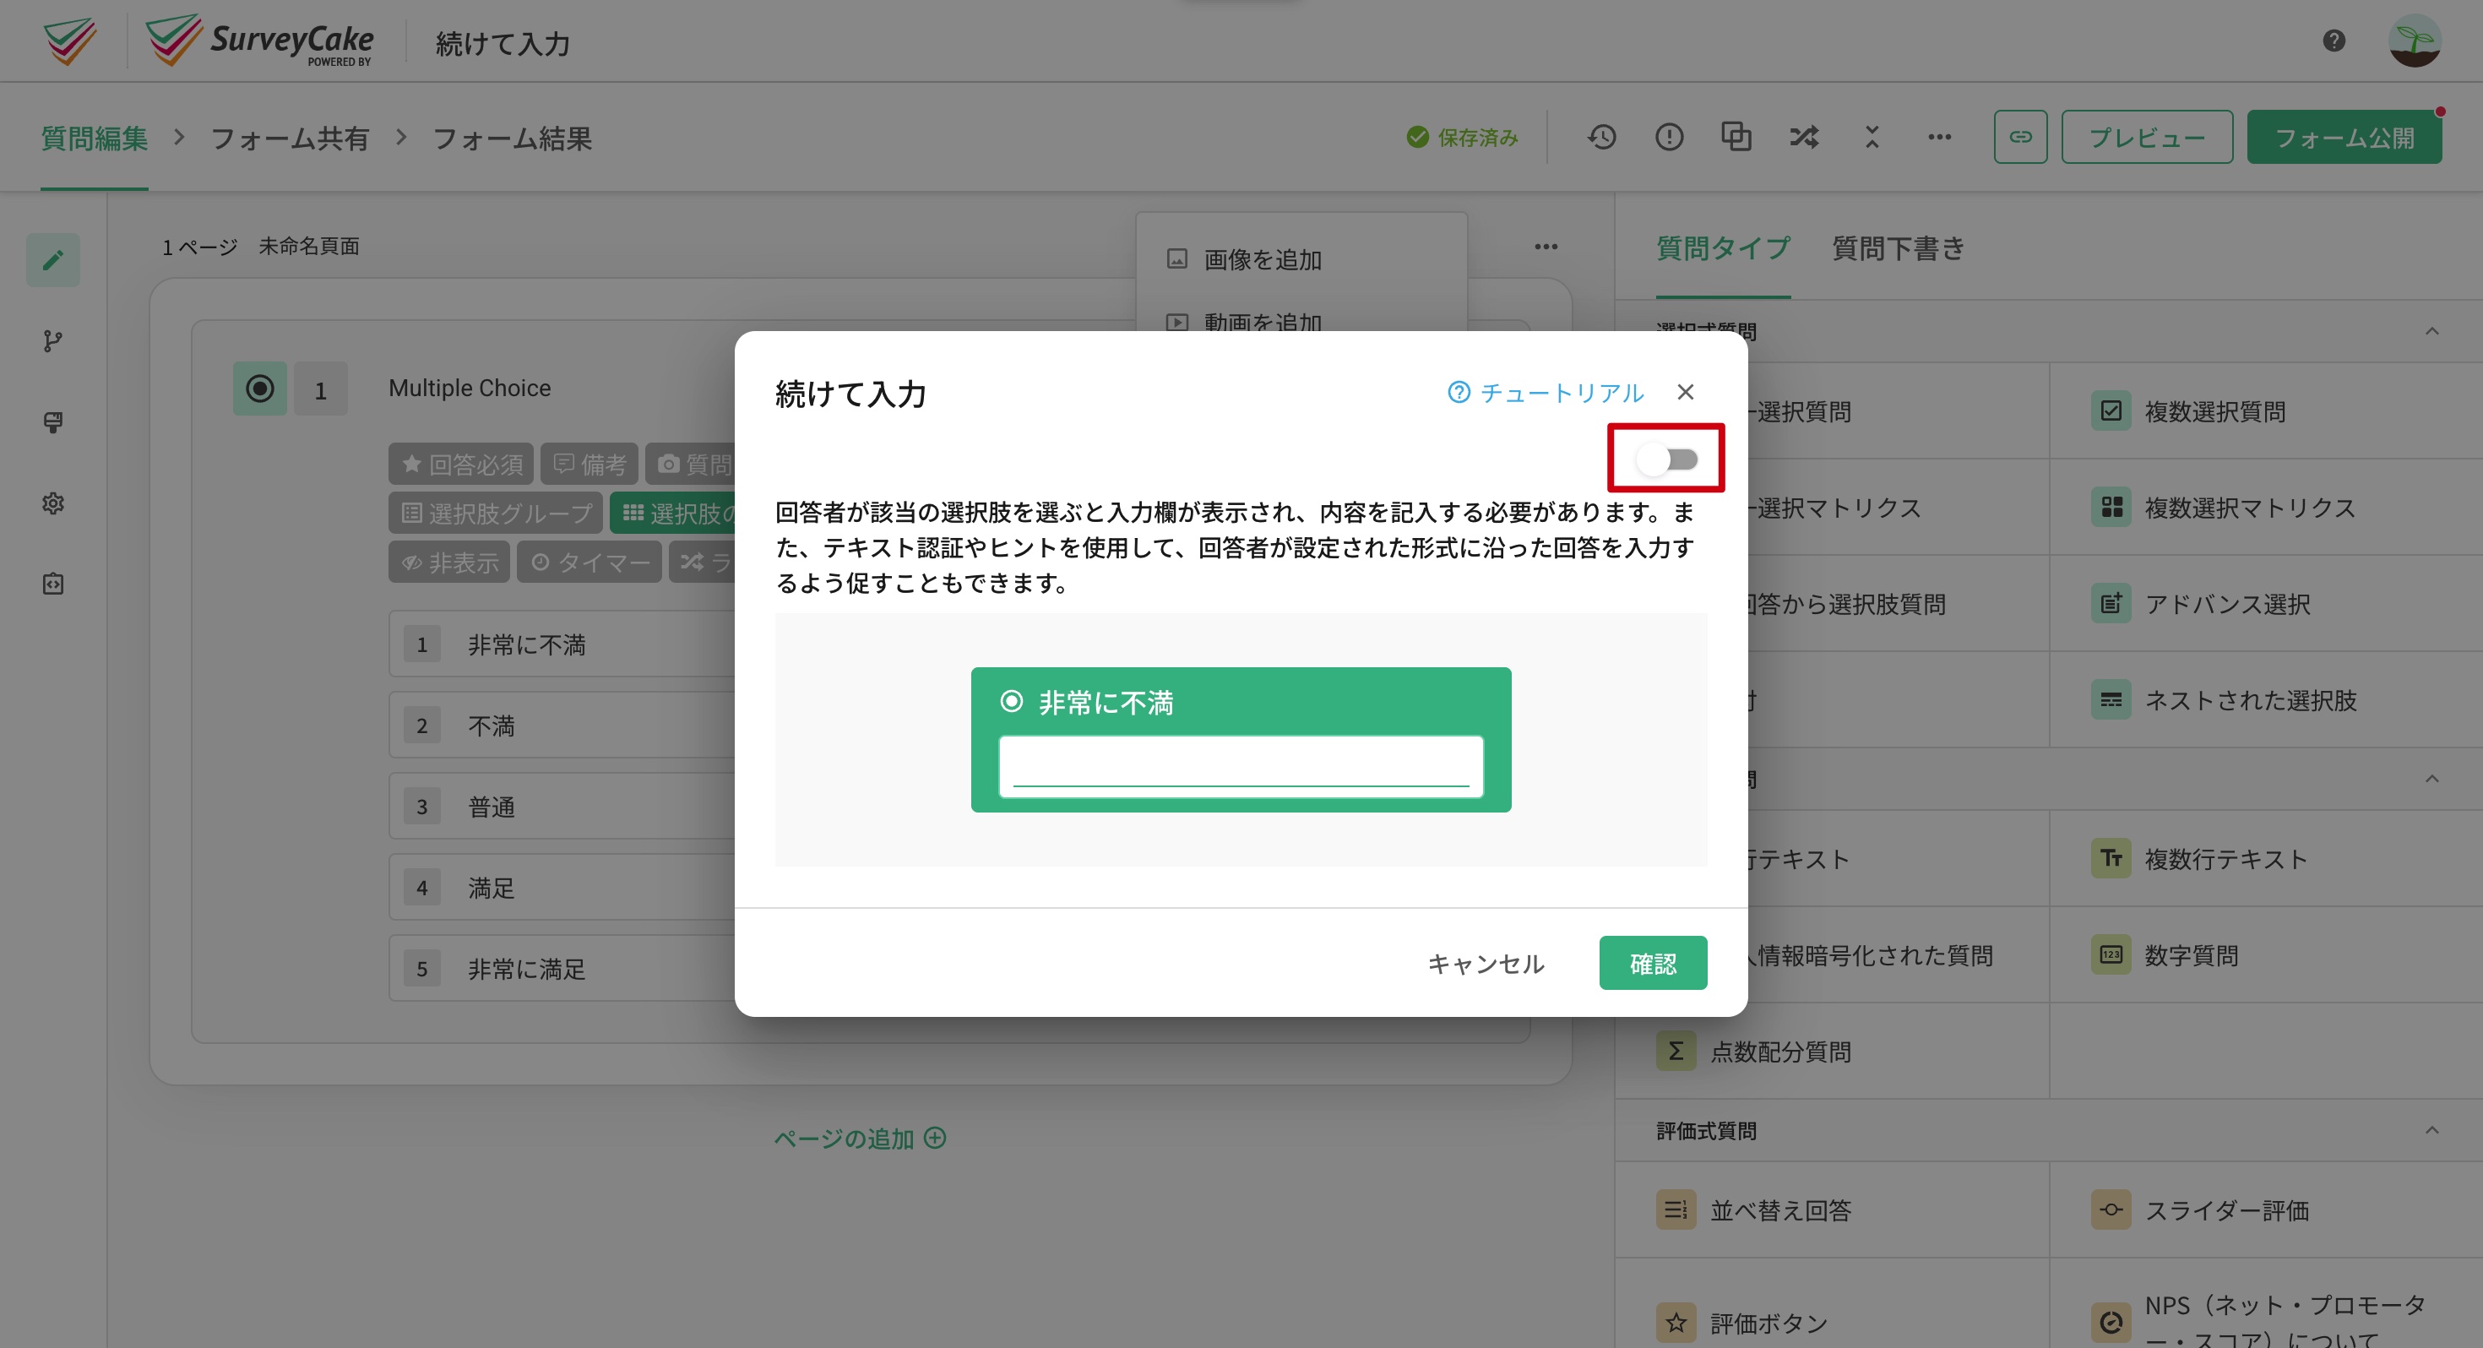Collapse the 選択式質問 section chevron

[2432, 331]
